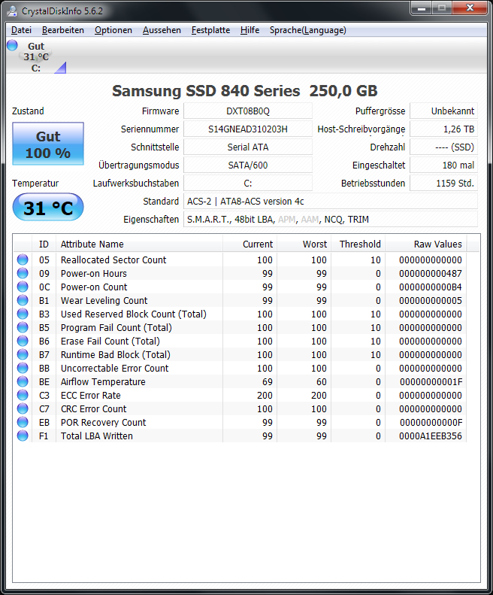
Task: Click the Standard field ACS-2 | ATA8-ACS
Action: pyautogui.click(x=331, y=201)
